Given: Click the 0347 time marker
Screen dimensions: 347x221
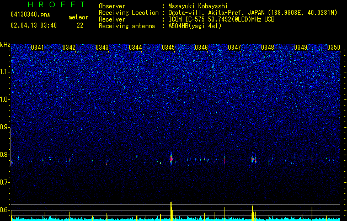Looking at the screenshot, I should click(234, 48).
